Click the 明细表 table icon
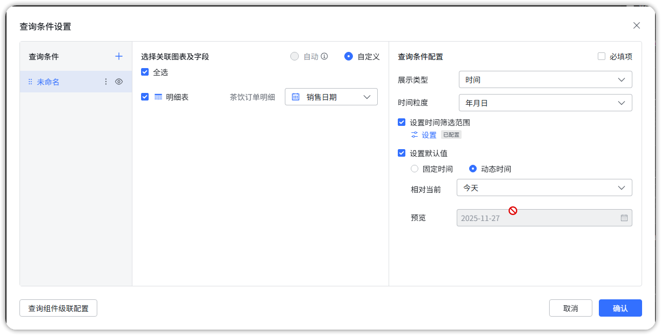 (158, 97)
